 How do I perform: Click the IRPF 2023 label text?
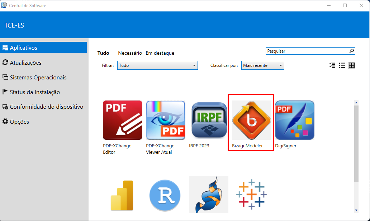[x=199, y=146]
